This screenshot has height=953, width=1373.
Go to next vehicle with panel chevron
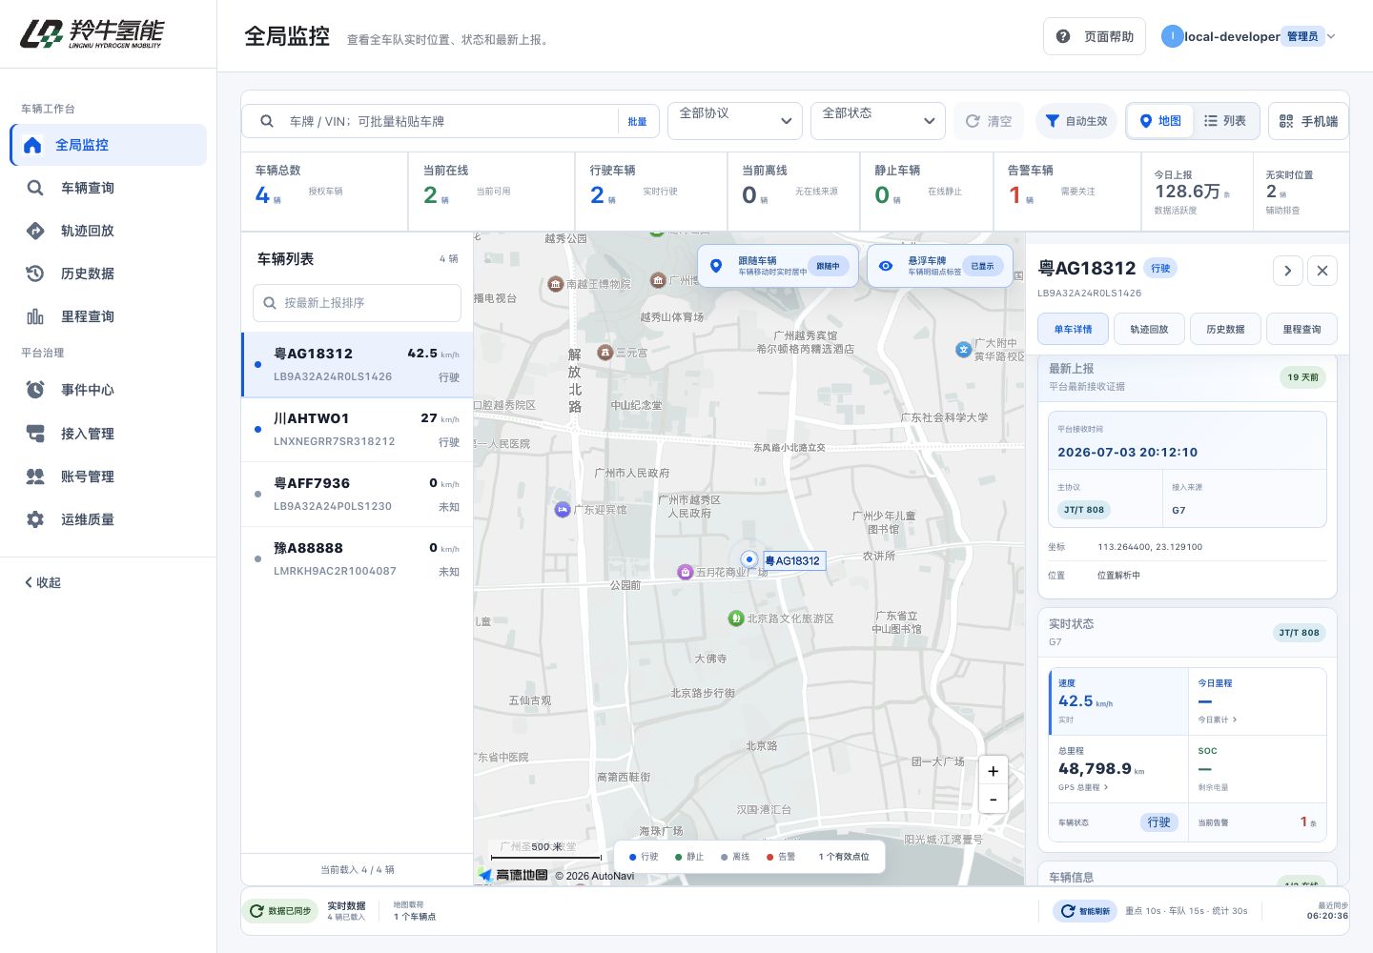[x=1288, y=271]
